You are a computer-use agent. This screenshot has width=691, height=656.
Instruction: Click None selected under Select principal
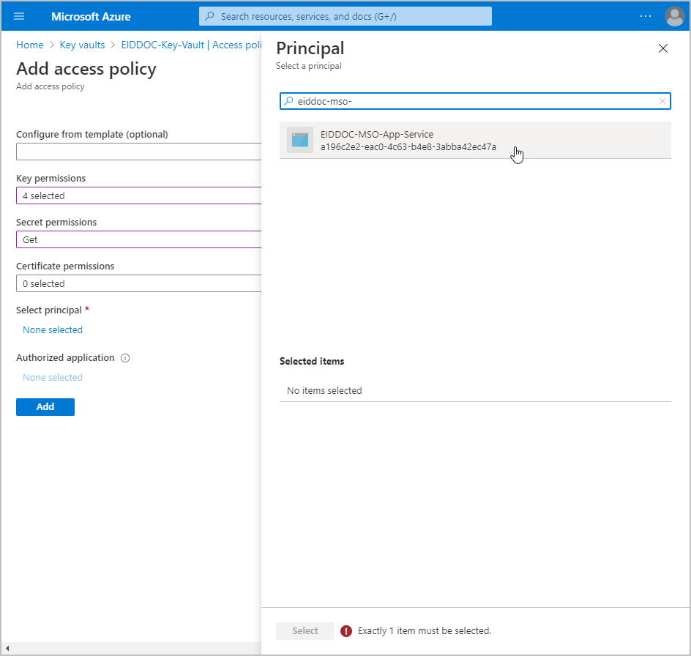coord(53,330)
